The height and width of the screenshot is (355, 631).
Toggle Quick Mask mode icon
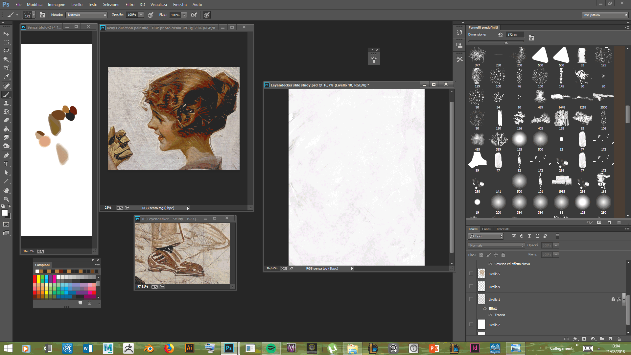6,225
